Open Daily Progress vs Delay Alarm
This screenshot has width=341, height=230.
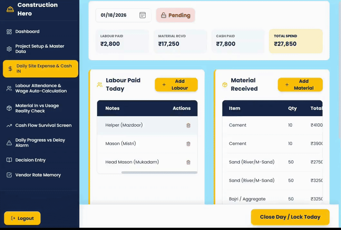[x=39, y=143]
